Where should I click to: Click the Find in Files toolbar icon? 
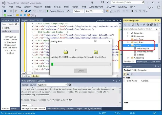[107, 11]
